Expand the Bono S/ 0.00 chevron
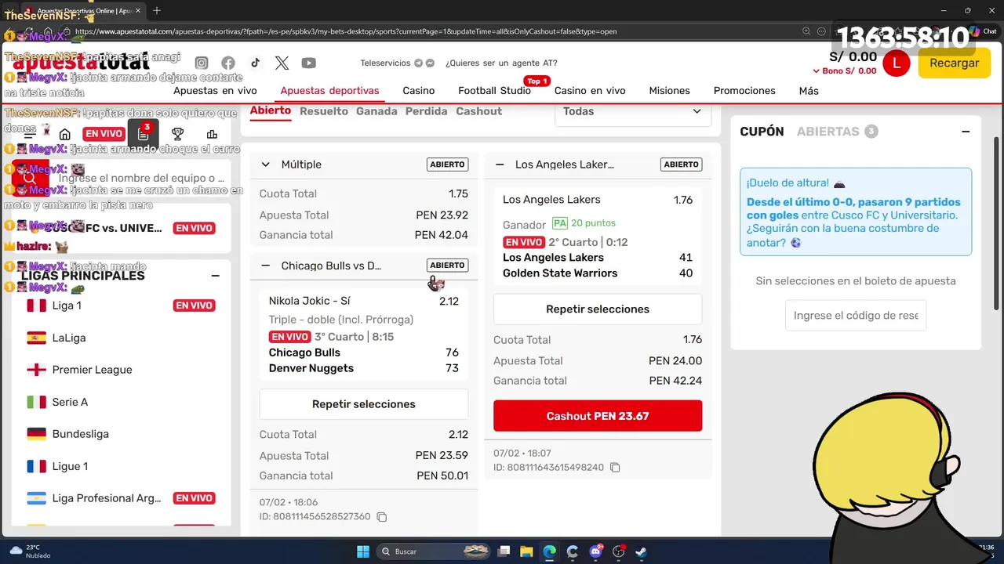 point(816,71)
